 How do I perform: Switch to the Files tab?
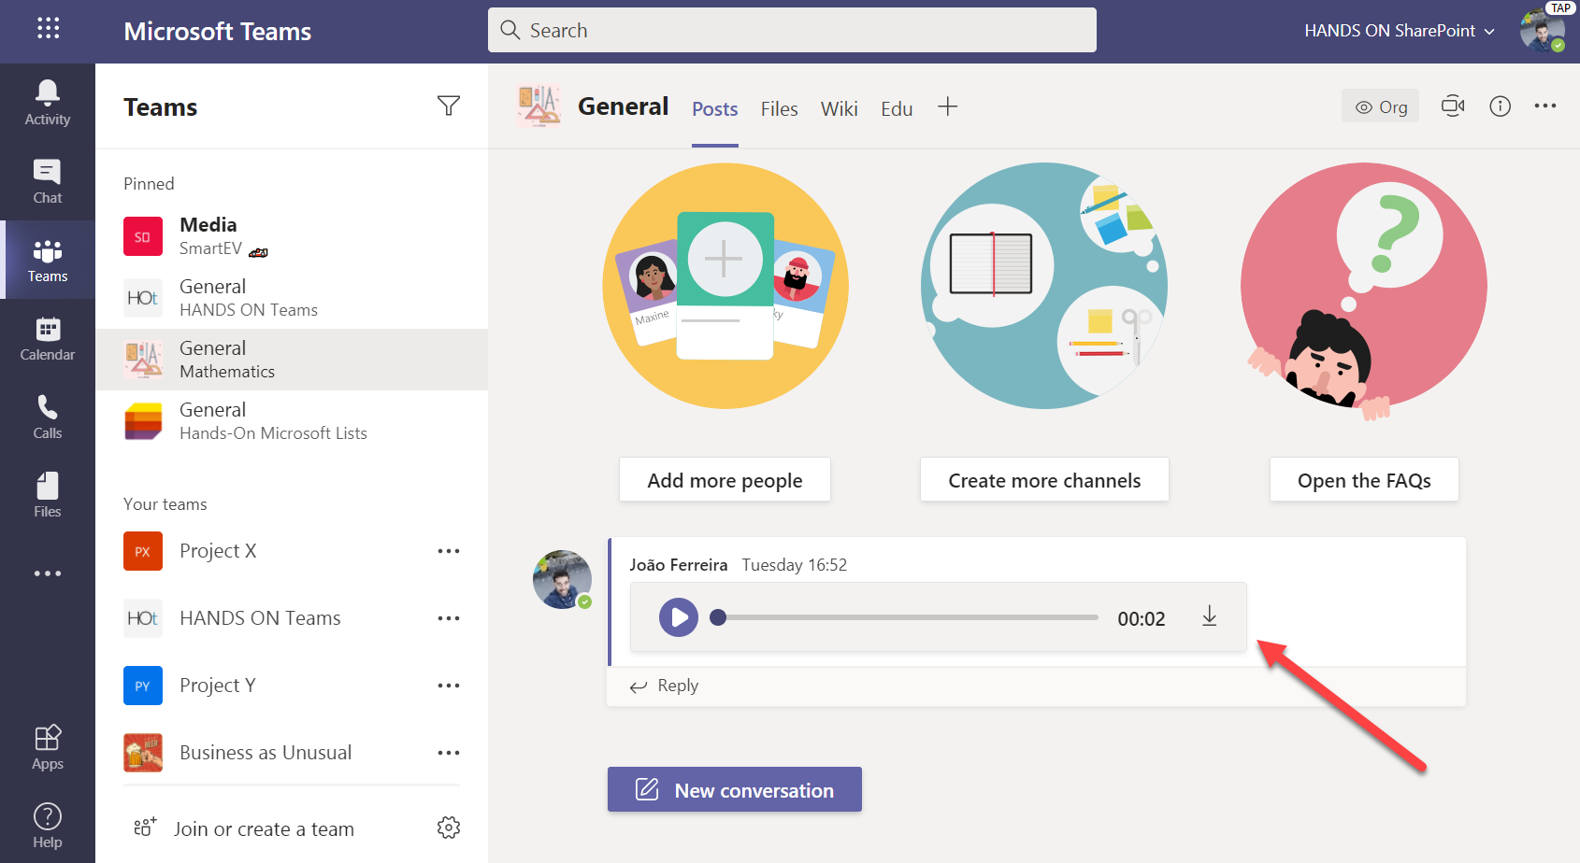click(x=779, y=109)
